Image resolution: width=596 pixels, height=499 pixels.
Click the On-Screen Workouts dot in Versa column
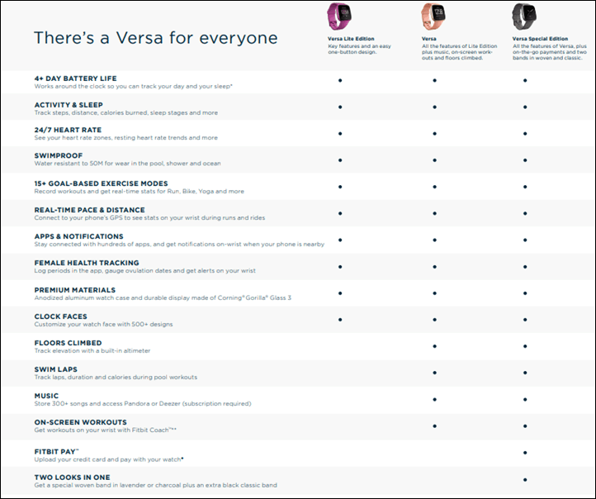click(x=434, y=426)
